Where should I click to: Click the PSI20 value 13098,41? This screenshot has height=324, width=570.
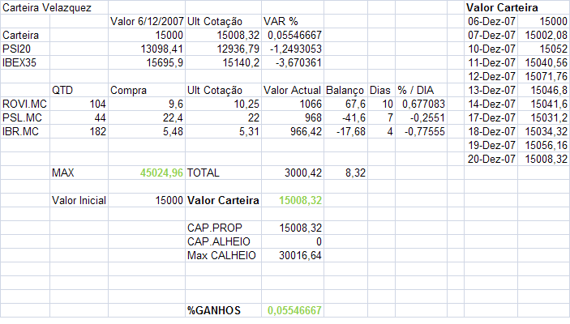[162, 49]
